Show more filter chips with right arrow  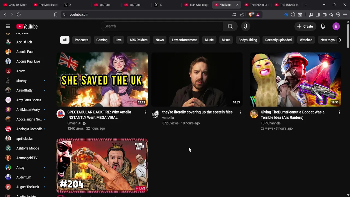(340, 40)
